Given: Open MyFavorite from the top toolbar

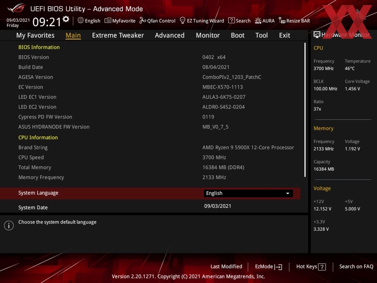Looking at the screenshot, I should coord(120,21).
